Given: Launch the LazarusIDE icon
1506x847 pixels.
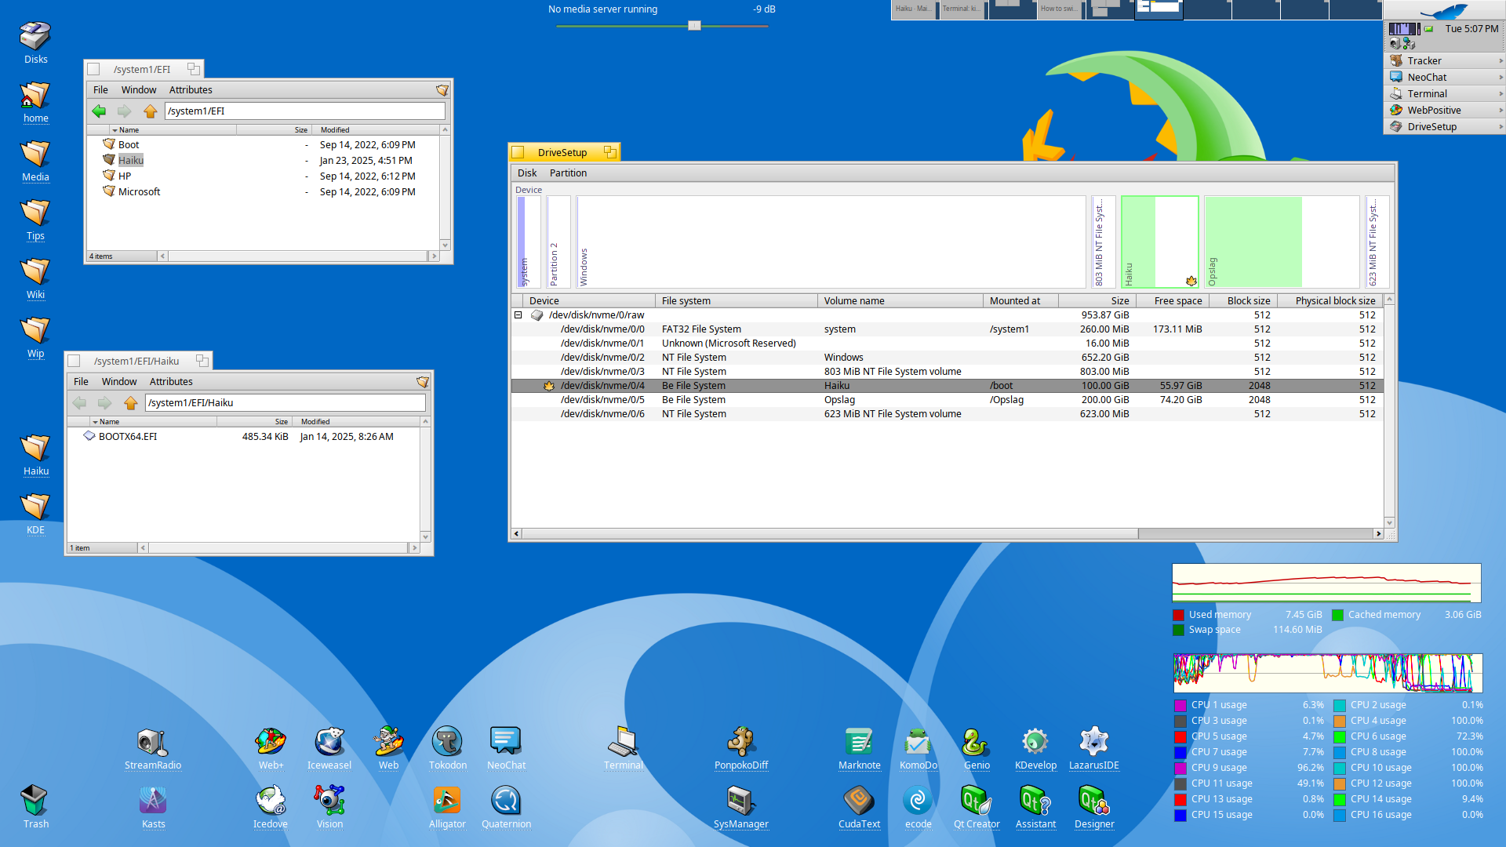Looking at the screenshot, I should click(1093, 742).
